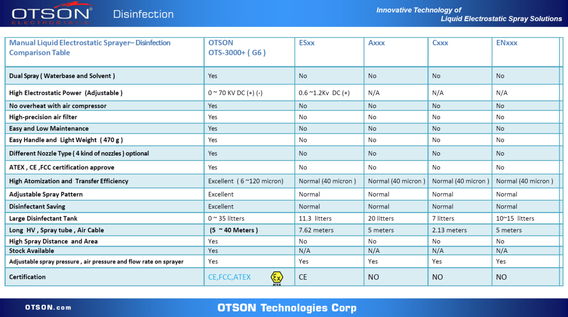Select the Disinfection header title
This screenshot has width=568, height=317.
(x=143, y=14)
